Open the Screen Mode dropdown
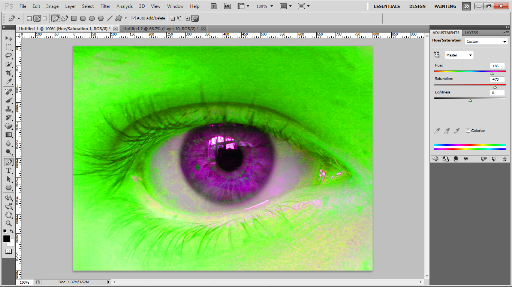This screenshot has width=512, height=287. (303, 6)
